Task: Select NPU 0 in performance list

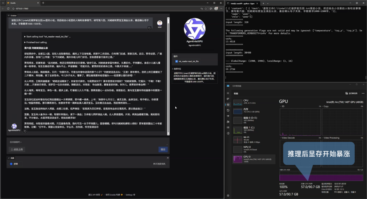Action: 254,150
